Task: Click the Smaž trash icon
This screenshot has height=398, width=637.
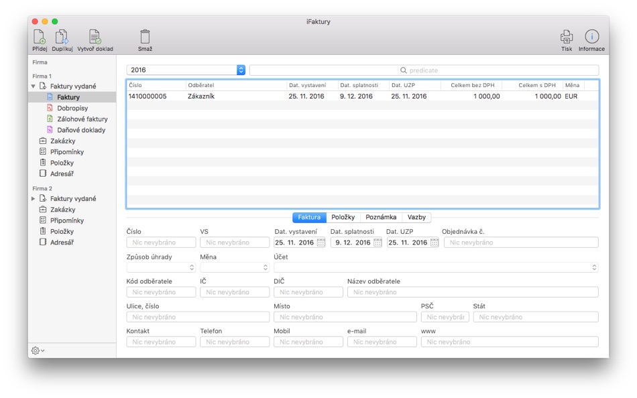Action: click(145, 37)
